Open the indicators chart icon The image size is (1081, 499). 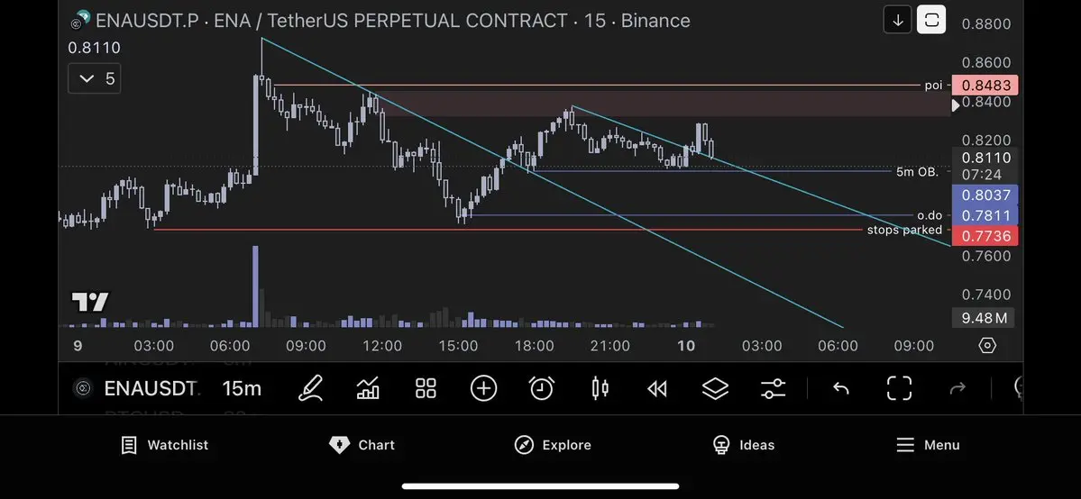click(x=368, y=388)
